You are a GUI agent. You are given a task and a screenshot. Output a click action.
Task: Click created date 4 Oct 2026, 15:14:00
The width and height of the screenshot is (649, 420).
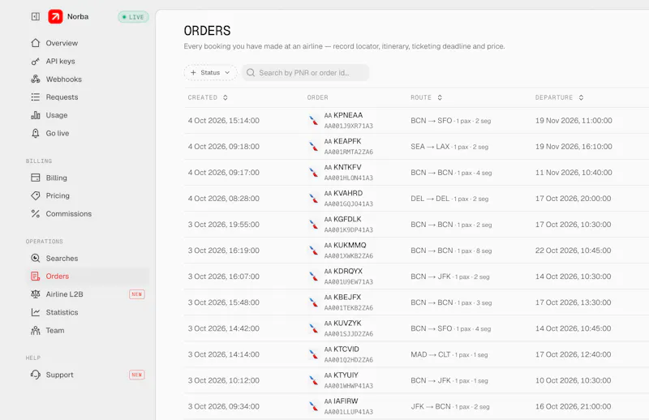point(224,121)
